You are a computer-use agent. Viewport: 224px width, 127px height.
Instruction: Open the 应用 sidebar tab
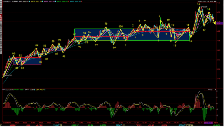pyautogui.click(x=1, y=4)
